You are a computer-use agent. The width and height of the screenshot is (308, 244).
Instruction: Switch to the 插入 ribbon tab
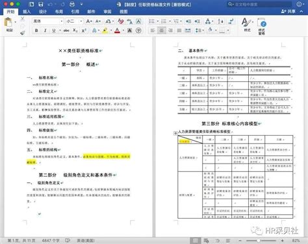[x=27, y=12]
